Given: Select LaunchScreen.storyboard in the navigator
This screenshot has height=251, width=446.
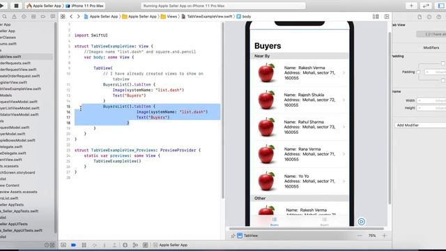Looking at the screenshot, I should [17, 172].
